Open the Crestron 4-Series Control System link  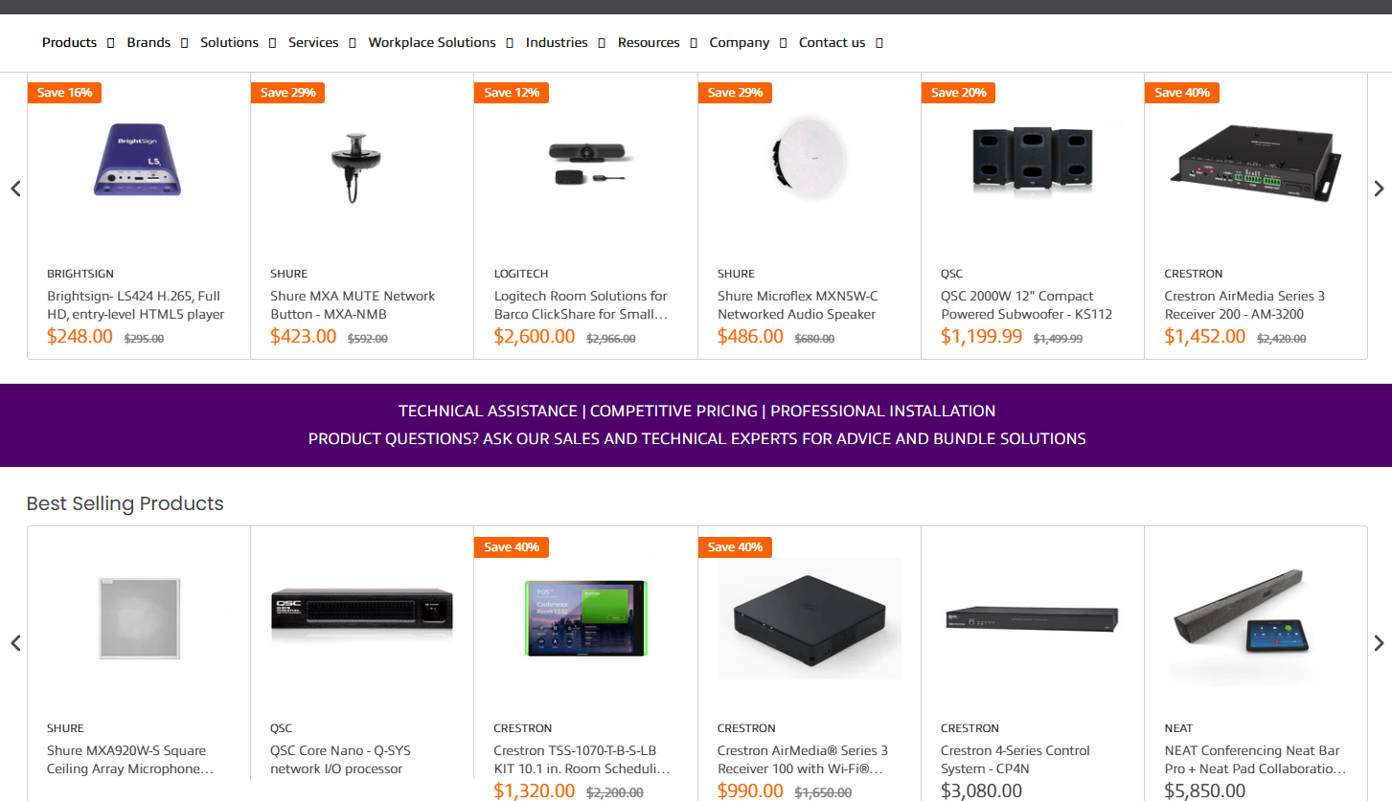(x=1015, y=760)
